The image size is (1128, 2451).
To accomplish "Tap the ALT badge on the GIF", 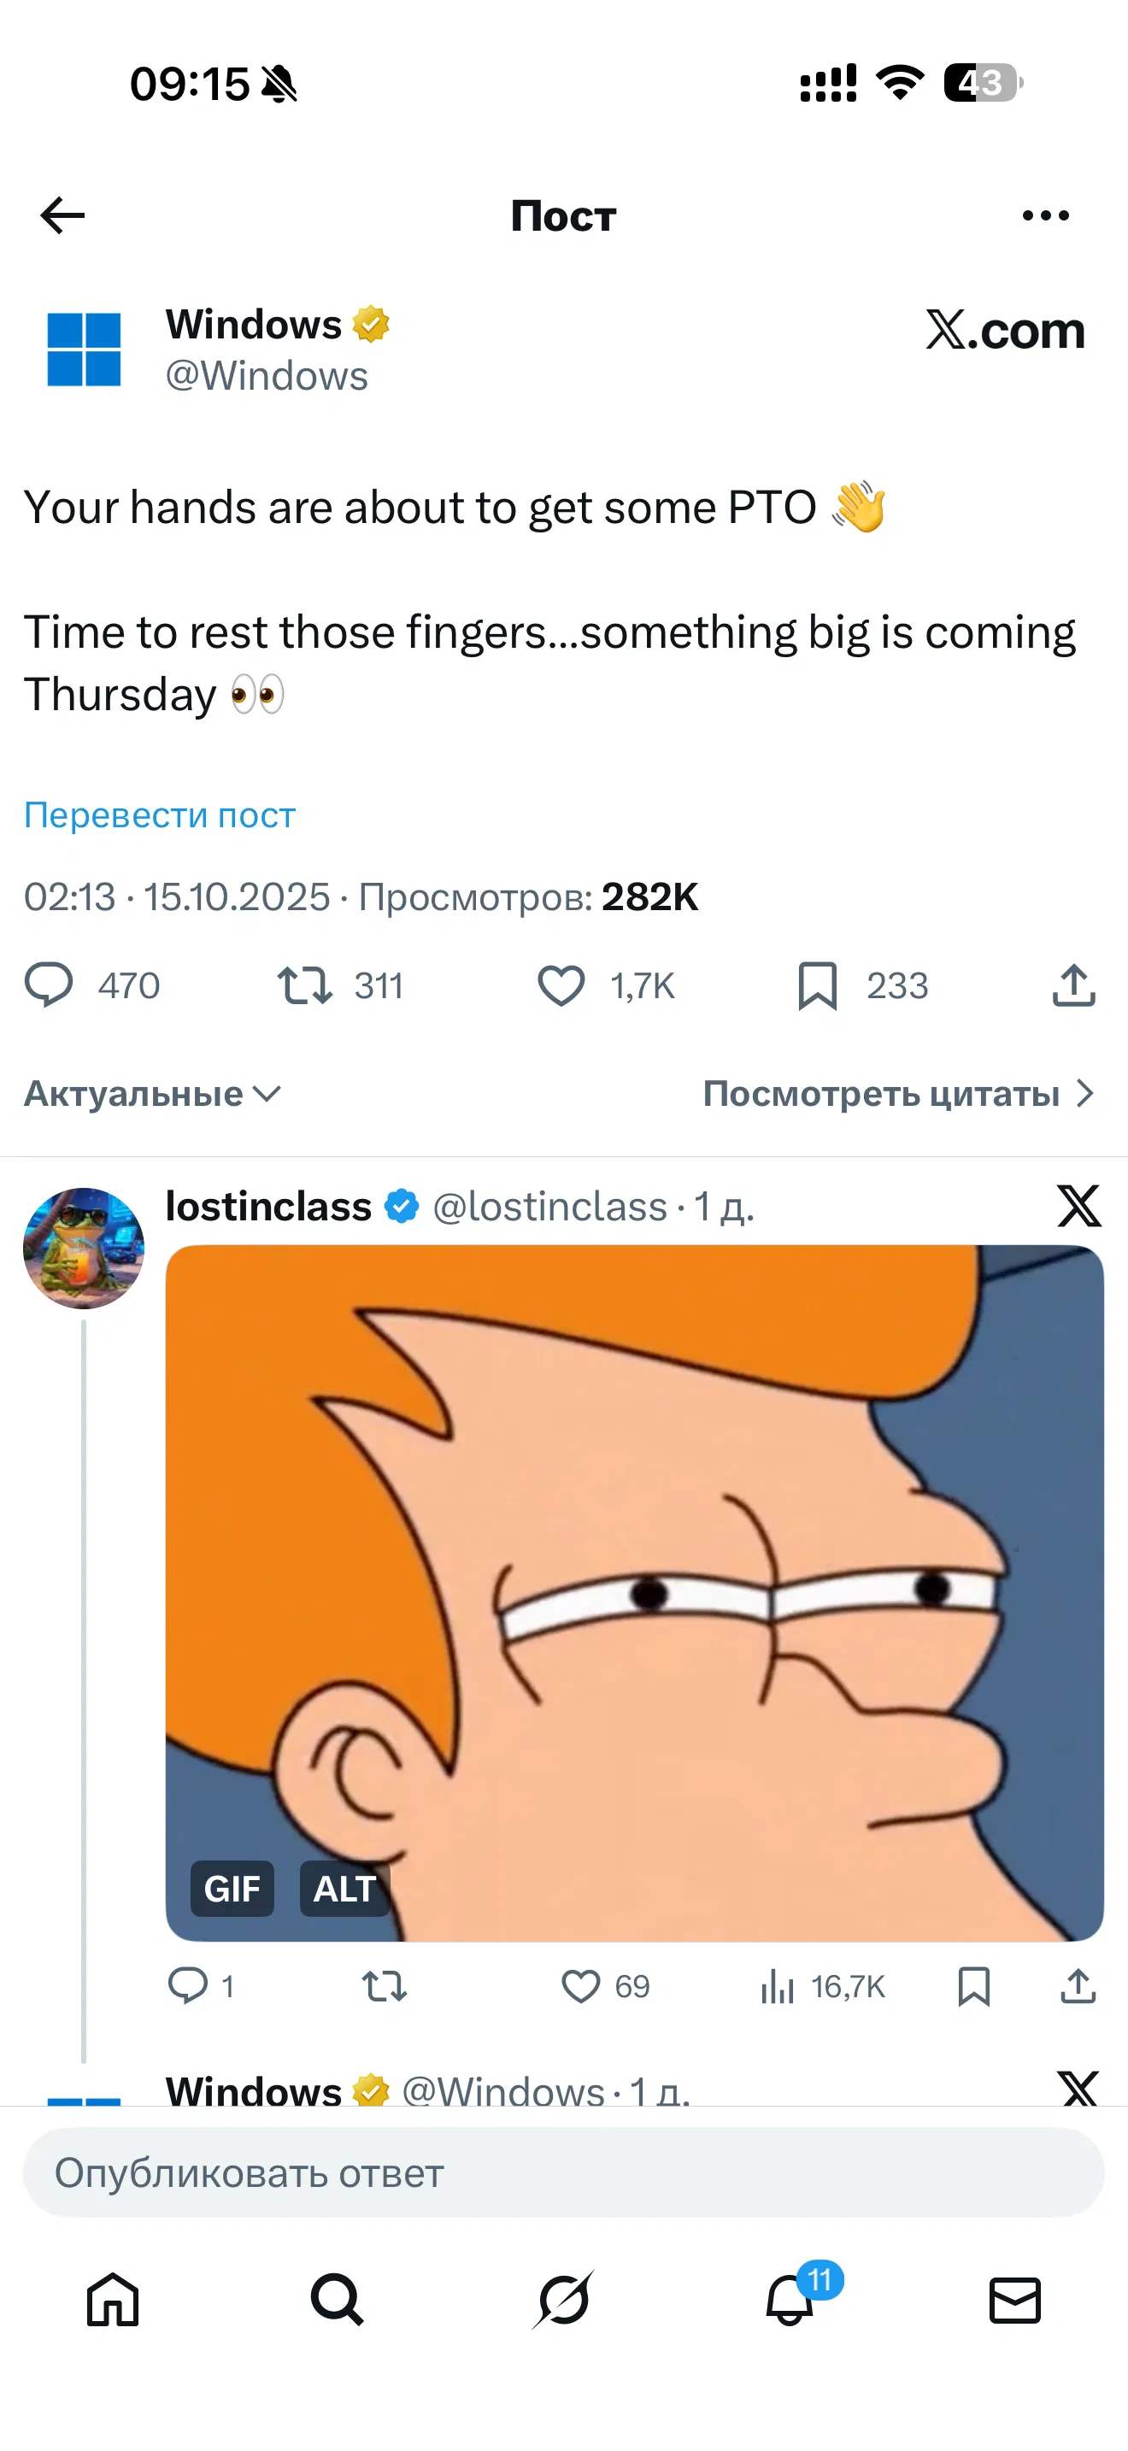I will 344,1889.
